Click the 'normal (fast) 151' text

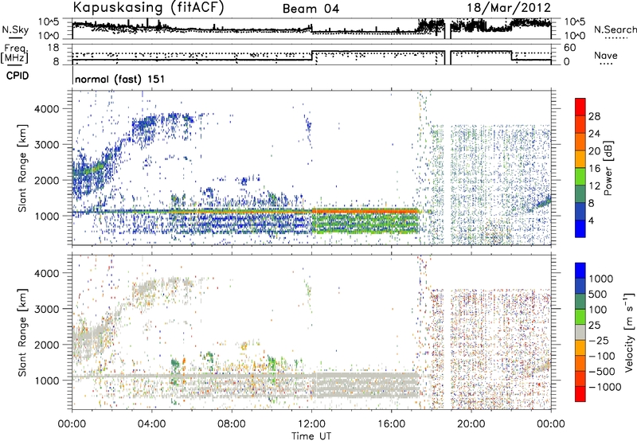120,79
